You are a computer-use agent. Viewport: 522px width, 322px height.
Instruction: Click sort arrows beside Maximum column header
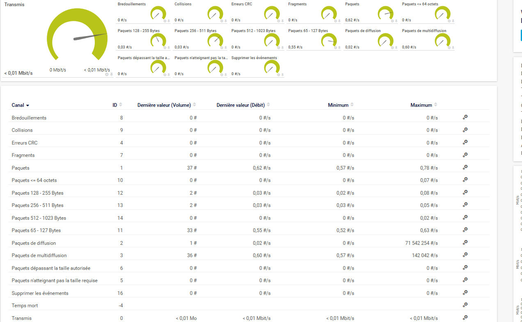[x=435, y=105]
